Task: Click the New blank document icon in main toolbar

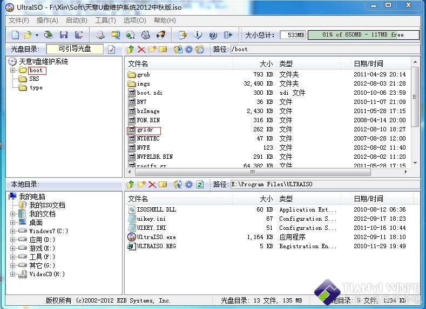Action: click(x=16, y=34)
